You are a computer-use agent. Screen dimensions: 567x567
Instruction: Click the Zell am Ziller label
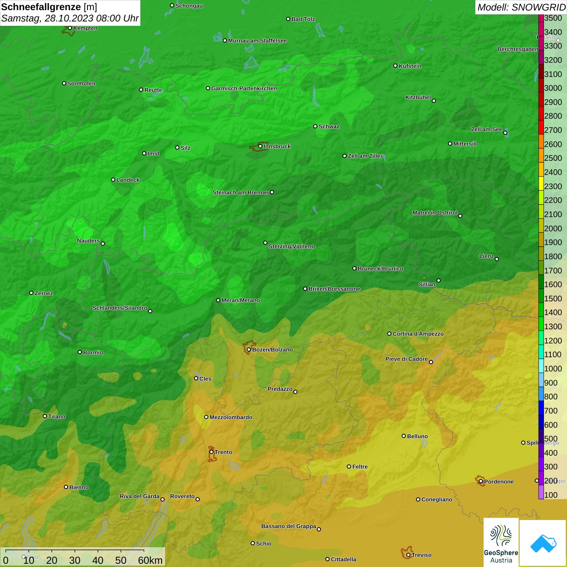click(365, 156)
